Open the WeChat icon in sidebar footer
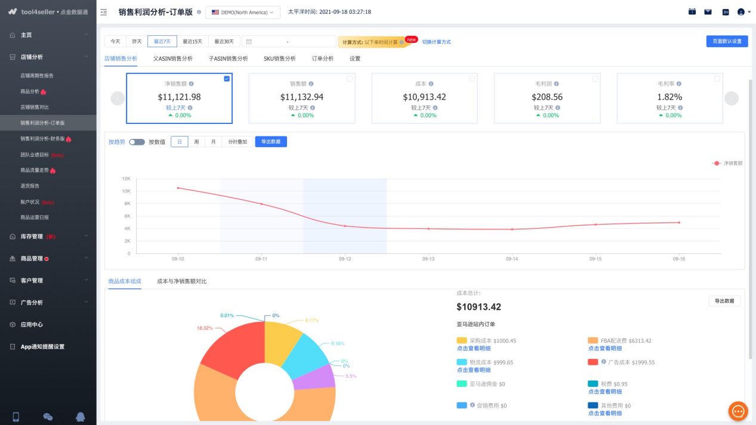 pyautogui.click(x=48, y=417)
